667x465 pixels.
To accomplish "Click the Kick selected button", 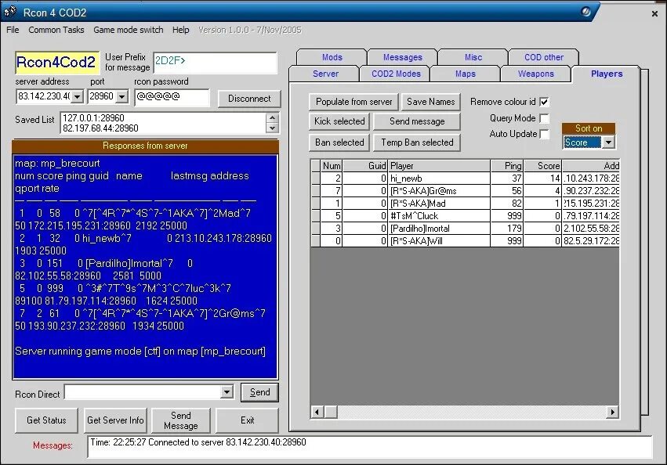I will pos(339,121).
